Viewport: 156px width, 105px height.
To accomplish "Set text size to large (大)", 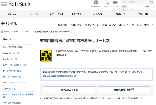I will click(x=132, y=9).
